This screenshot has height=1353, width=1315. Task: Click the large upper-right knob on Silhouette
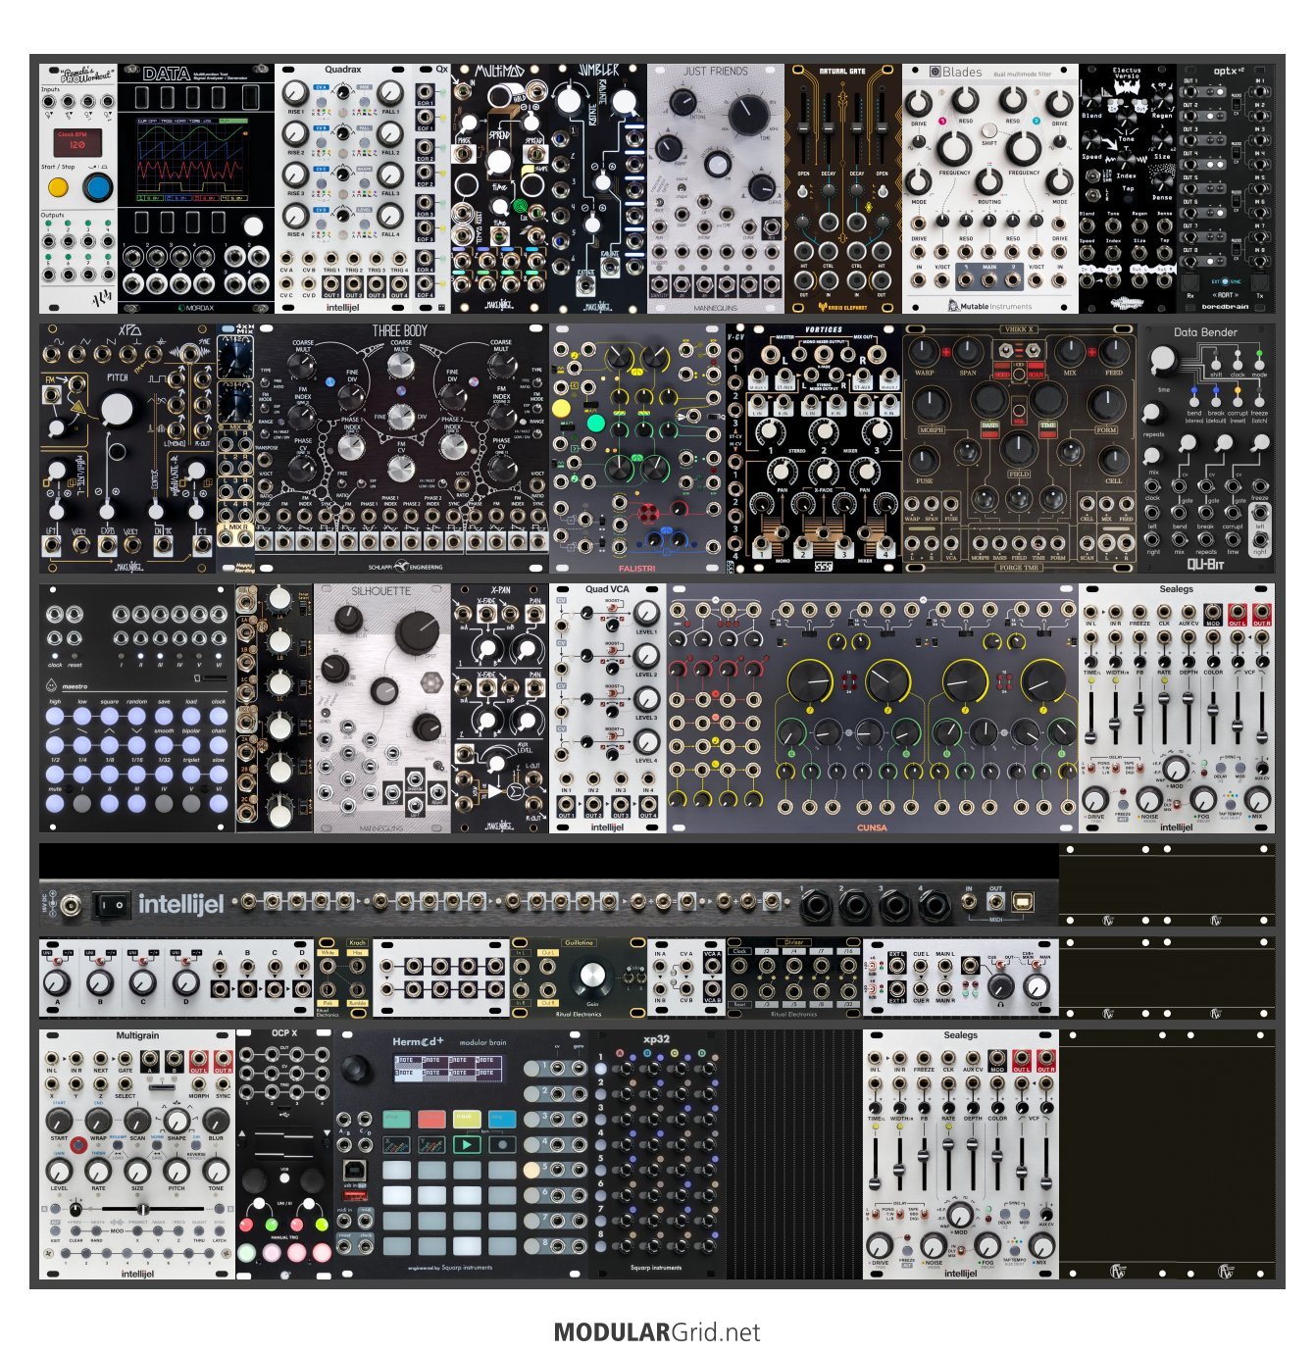(417, 632)
